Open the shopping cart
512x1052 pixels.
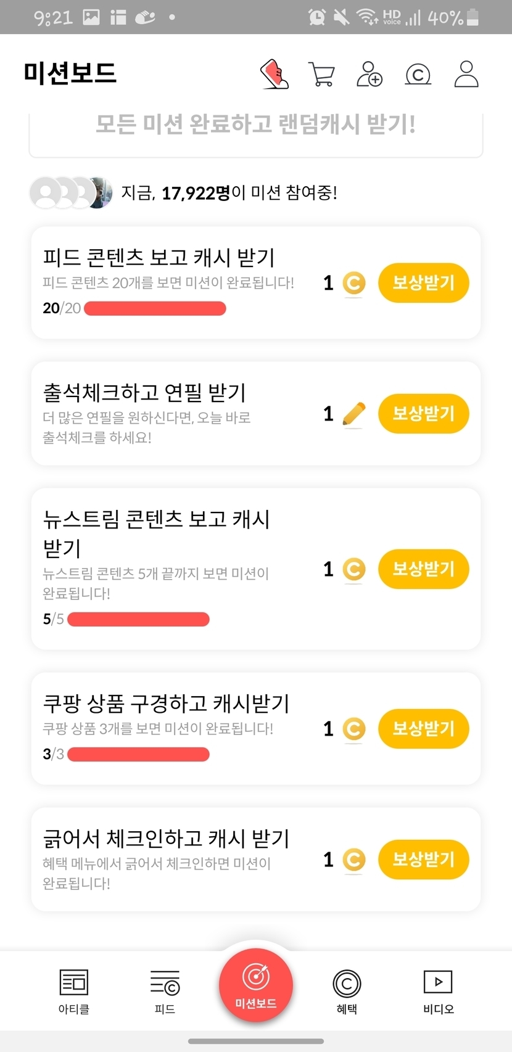(321, 74)
